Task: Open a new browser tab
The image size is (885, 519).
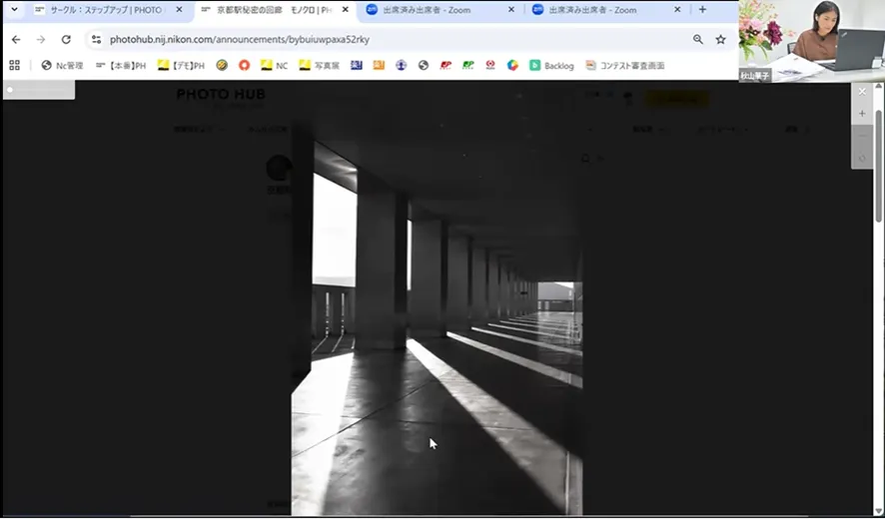Action: coord(702,10)
